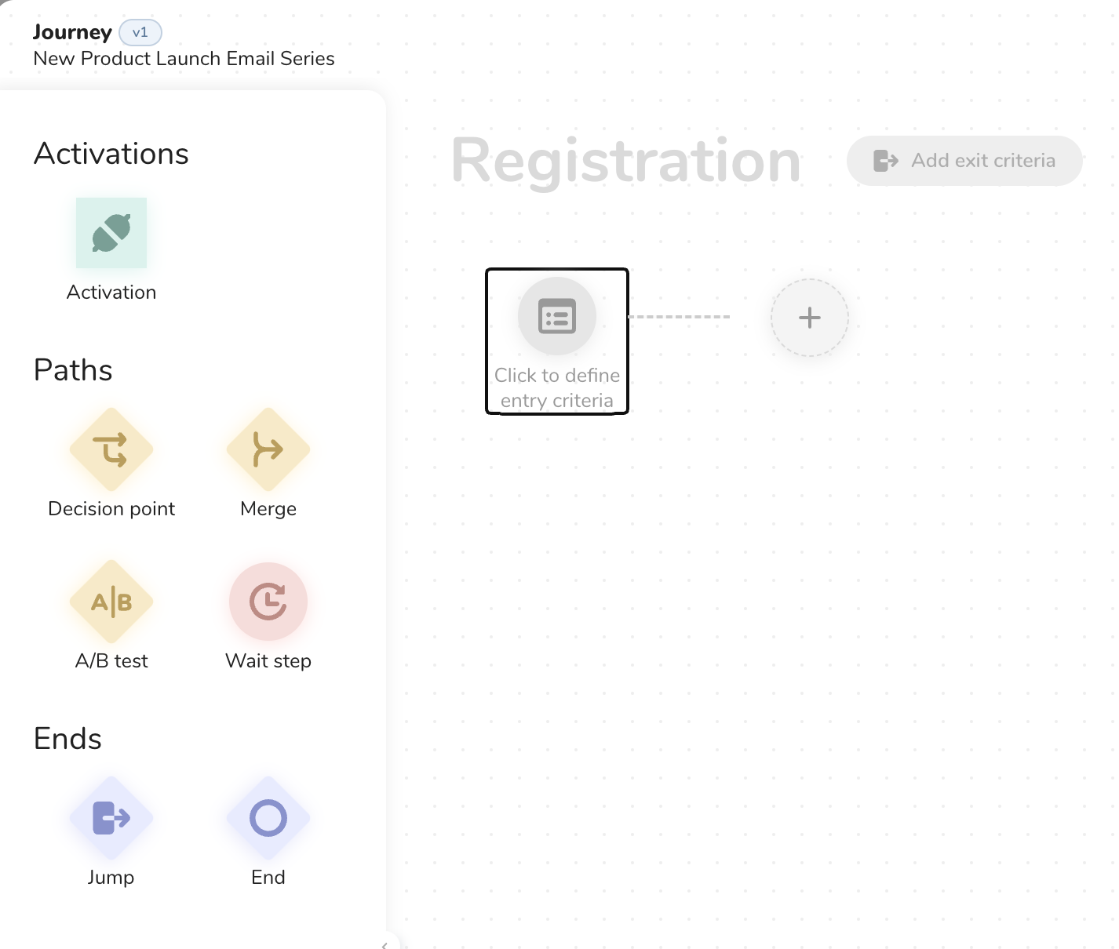Screen dimensions: 1119x949
Task: Click the Ends section heading
Action: point(67,739)
